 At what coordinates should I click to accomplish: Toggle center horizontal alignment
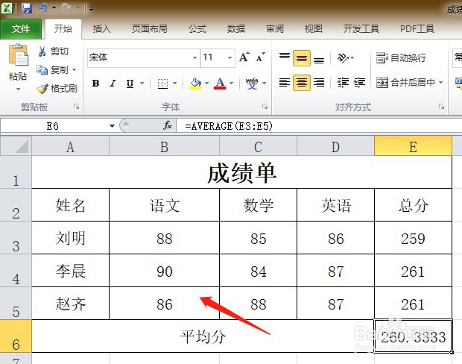[302, 83]
